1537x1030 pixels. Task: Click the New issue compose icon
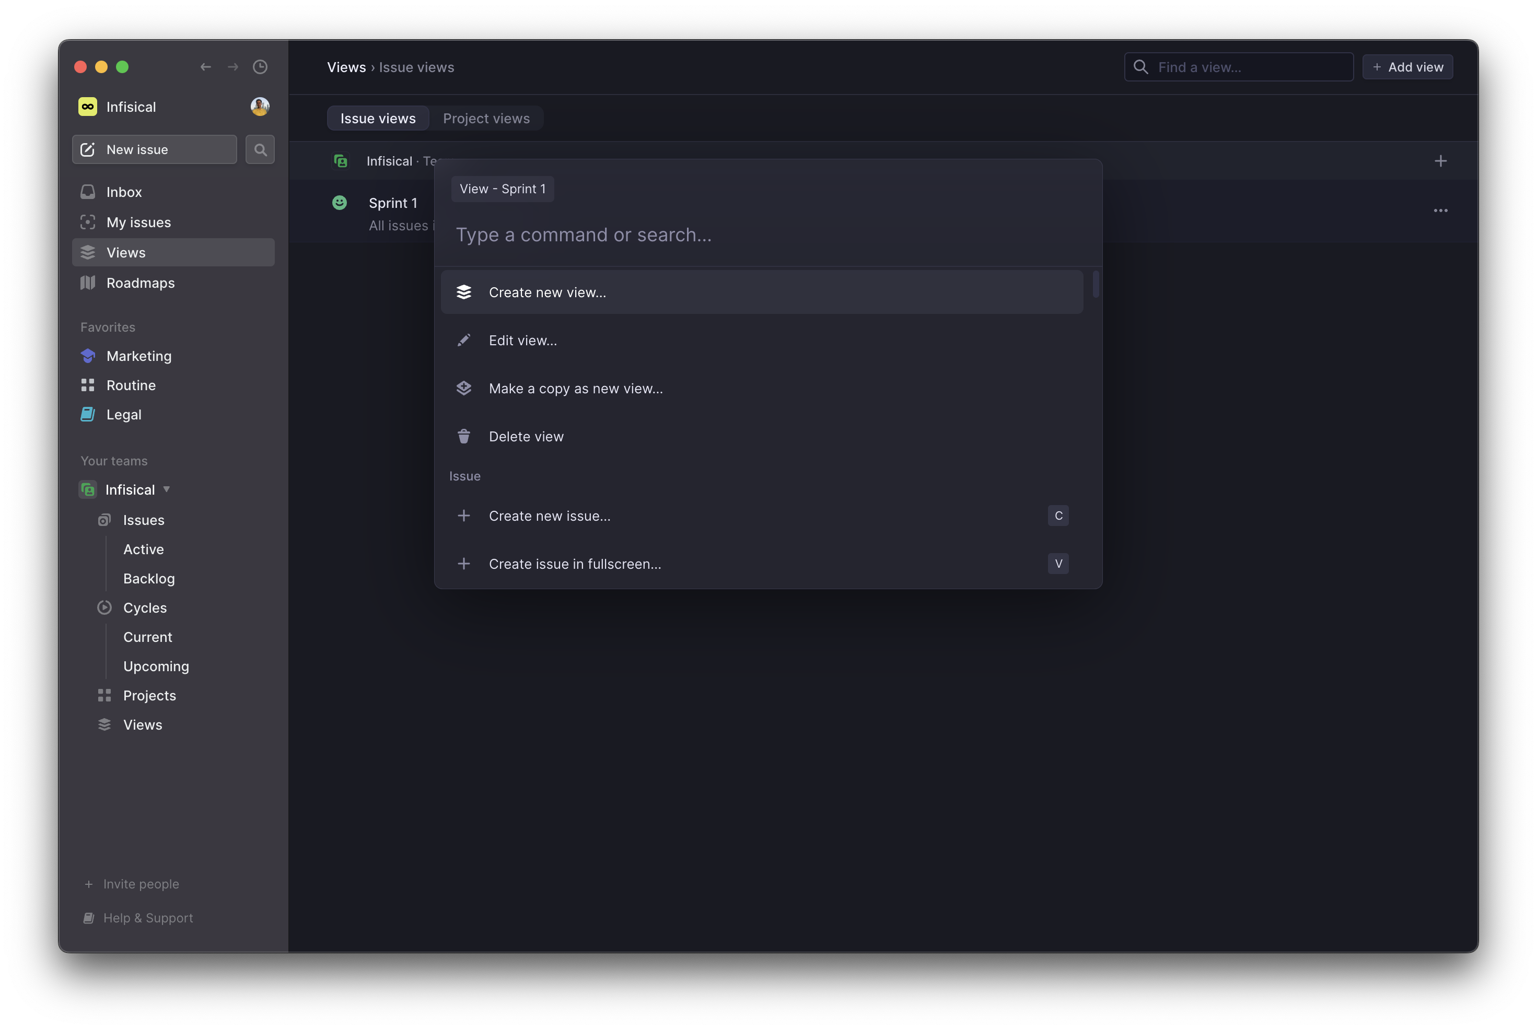(88, 149)
